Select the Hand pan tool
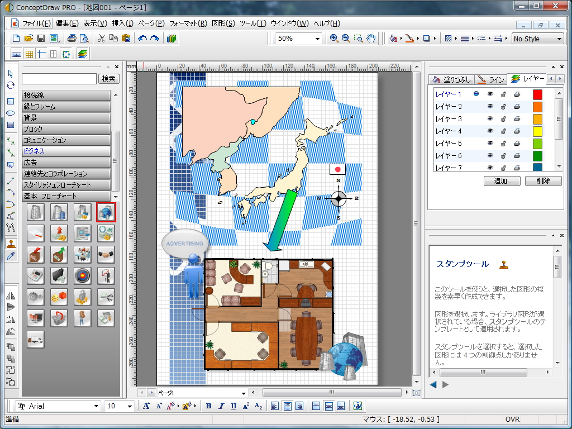This screenshot has width=572, height=429. click(371, 39)
